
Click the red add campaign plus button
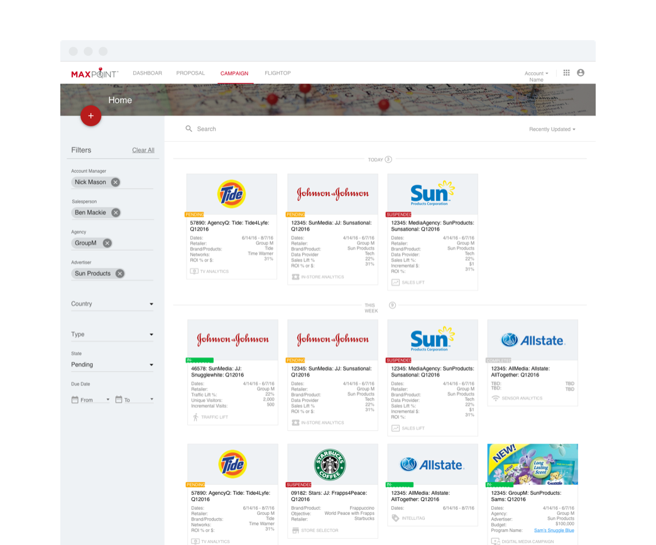90,116
